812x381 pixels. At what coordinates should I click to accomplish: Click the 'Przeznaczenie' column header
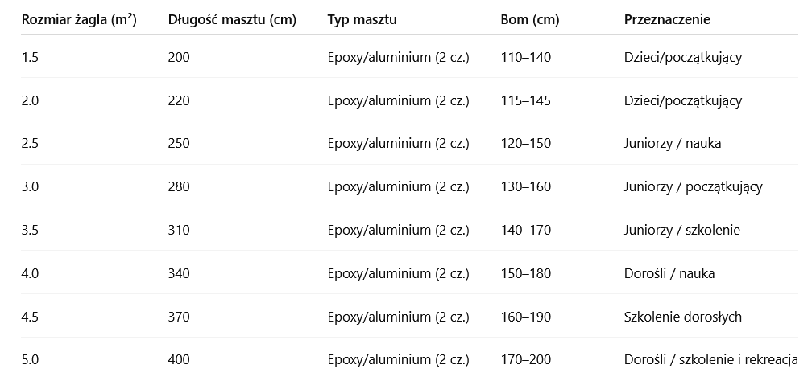click(x=667, y=19)
